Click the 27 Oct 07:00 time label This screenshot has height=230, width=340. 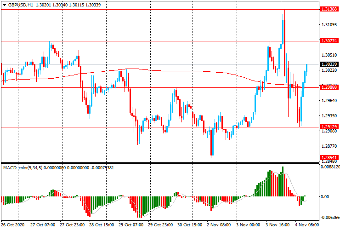pos(43,225)
